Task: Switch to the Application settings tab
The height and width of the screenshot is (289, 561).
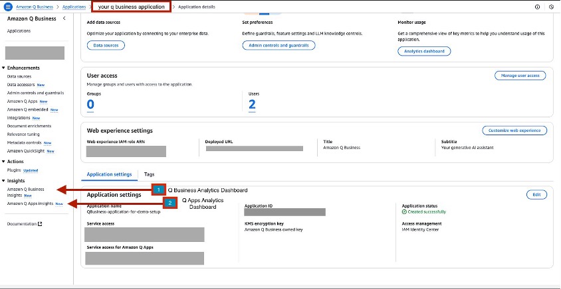Action: pos(109,174)
